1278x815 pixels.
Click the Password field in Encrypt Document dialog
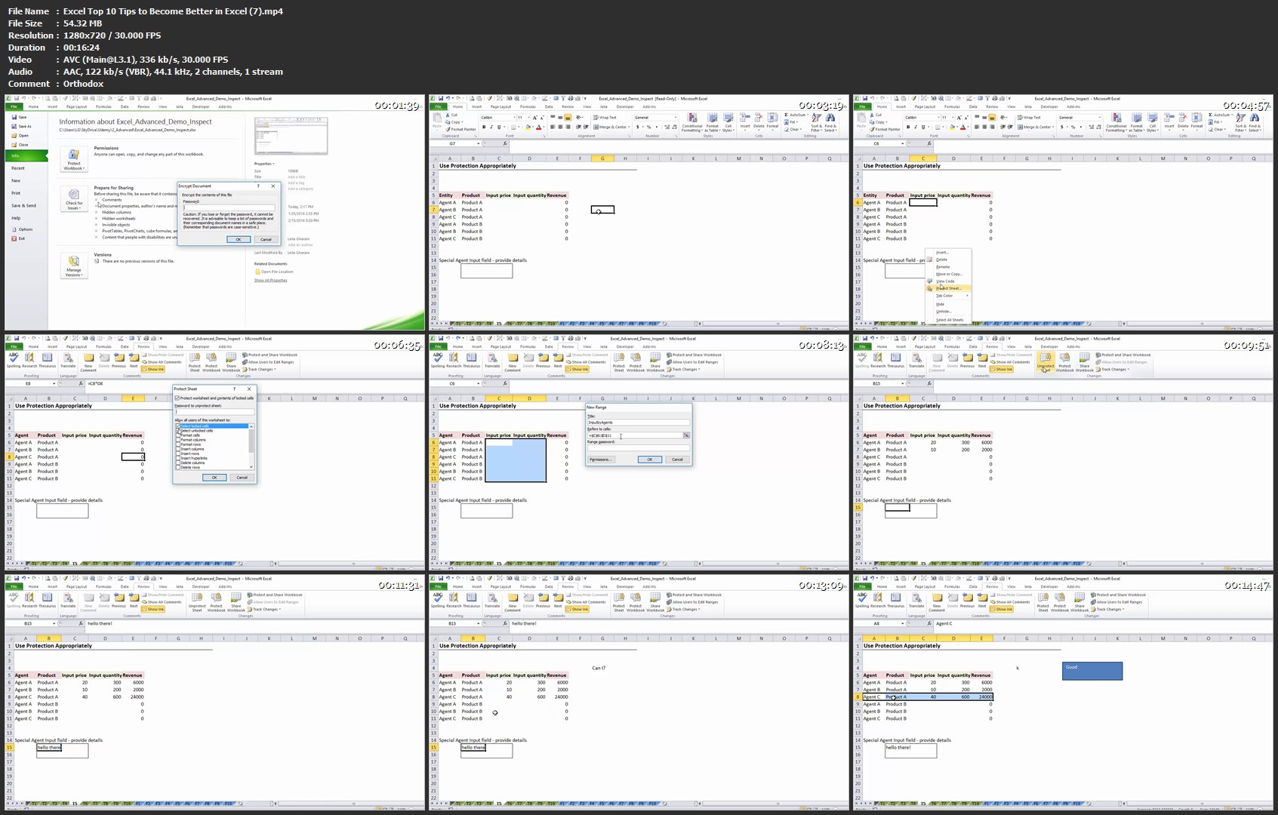pyautogui.click(x=229, y=208)
